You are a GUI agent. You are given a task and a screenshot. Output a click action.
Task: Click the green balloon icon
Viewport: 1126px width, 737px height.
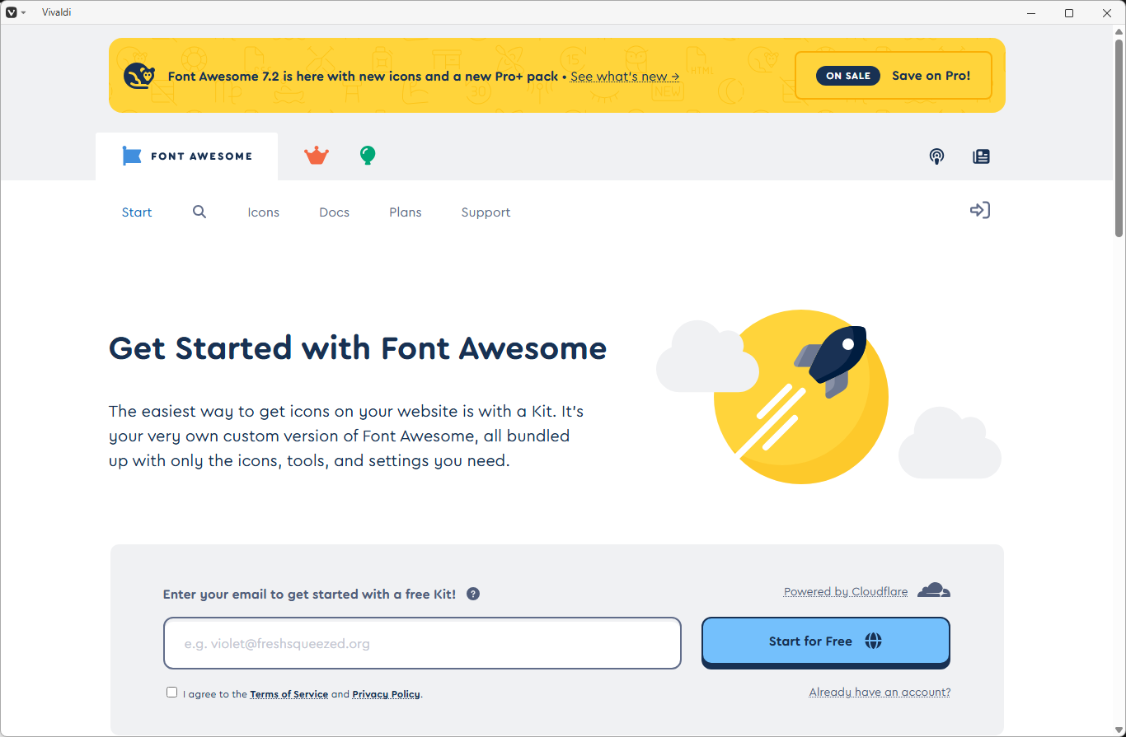[368, 156]
